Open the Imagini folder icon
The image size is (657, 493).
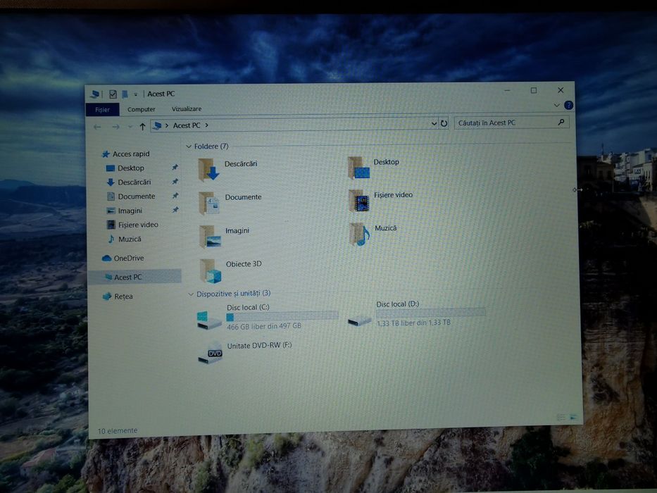[x=211, y=237]
